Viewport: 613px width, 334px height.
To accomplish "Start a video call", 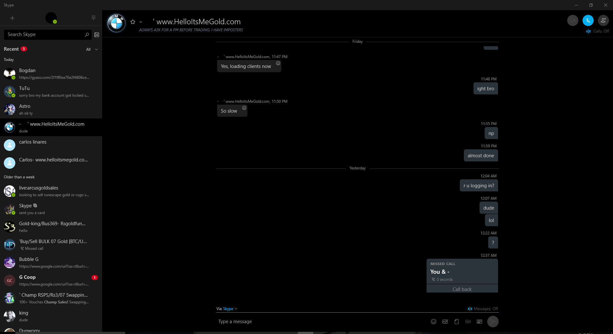I will (573, 20).
